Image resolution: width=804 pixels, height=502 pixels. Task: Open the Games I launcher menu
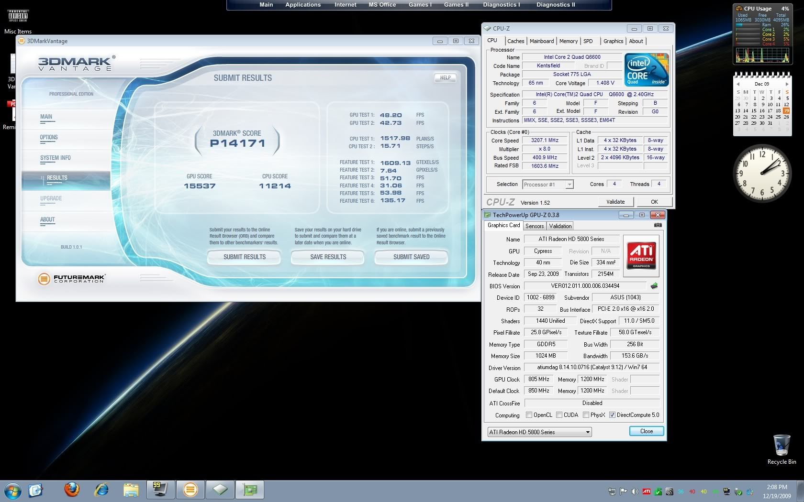click(x=420, y=5)
